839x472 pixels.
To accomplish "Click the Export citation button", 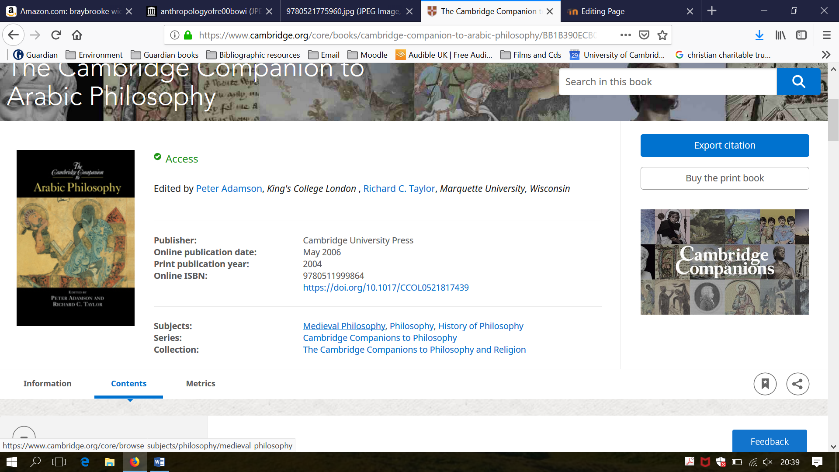I will click(725, 145).
